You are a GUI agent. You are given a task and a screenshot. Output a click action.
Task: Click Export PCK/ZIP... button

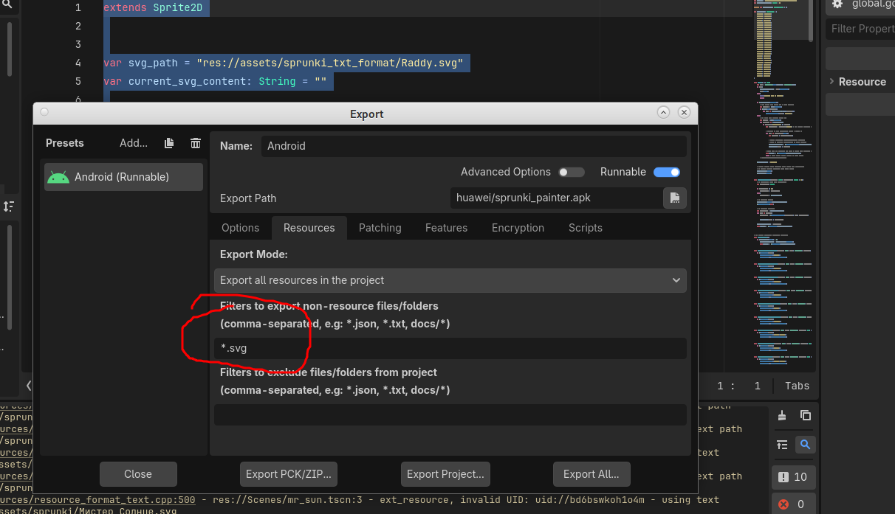(x=289, y=474)
